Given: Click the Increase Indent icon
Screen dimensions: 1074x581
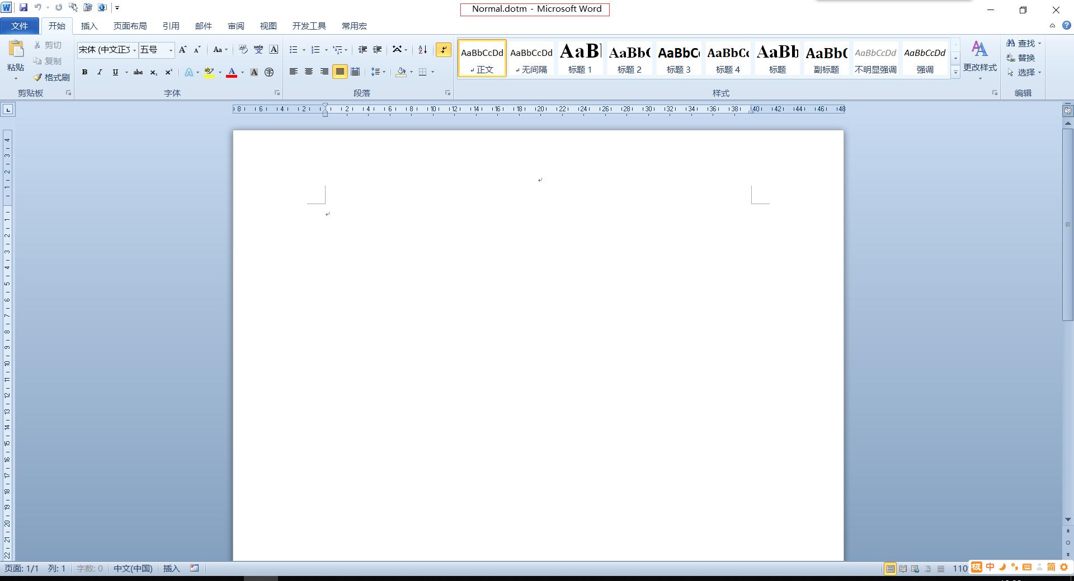Looking at the screenshot, I should pyautogui.click(x=378, y=50).
